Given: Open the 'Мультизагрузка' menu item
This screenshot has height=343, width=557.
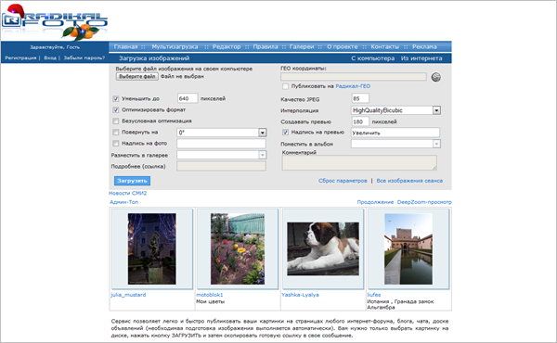Looking at the screenshot, I should (175, 46).
